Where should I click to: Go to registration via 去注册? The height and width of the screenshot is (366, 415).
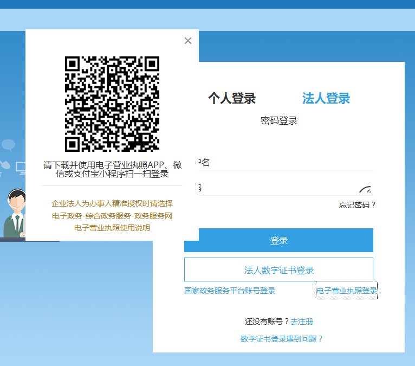(x=302, y=322)
